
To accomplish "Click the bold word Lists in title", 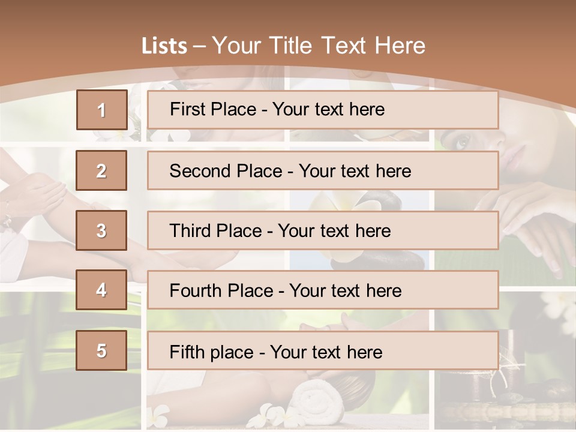I will [164, 46].
